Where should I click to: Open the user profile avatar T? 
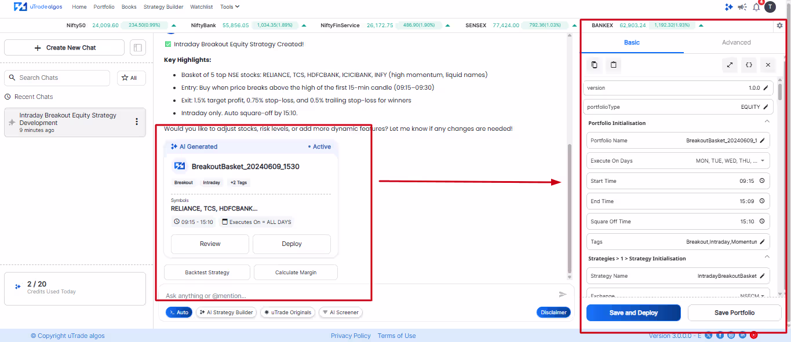point(770,7)
